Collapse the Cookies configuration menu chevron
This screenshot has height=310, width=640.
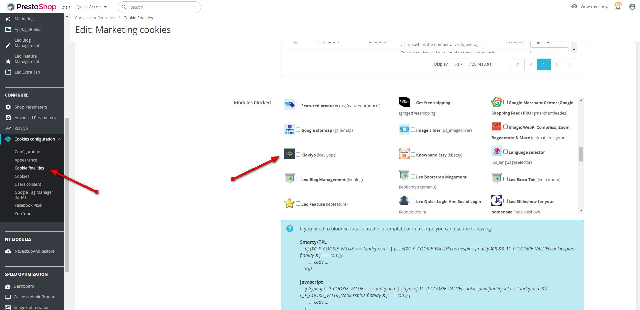point(59,139)
